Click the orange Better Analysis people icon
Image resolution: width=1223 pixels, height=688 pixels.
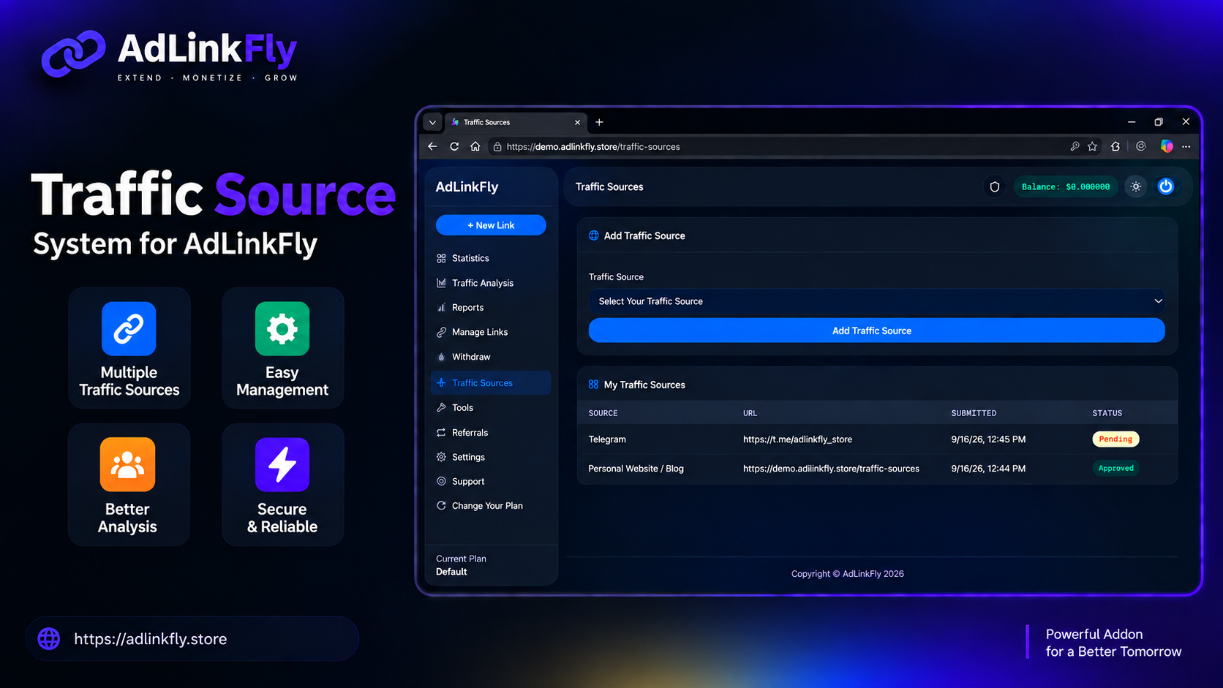(127, 465)
